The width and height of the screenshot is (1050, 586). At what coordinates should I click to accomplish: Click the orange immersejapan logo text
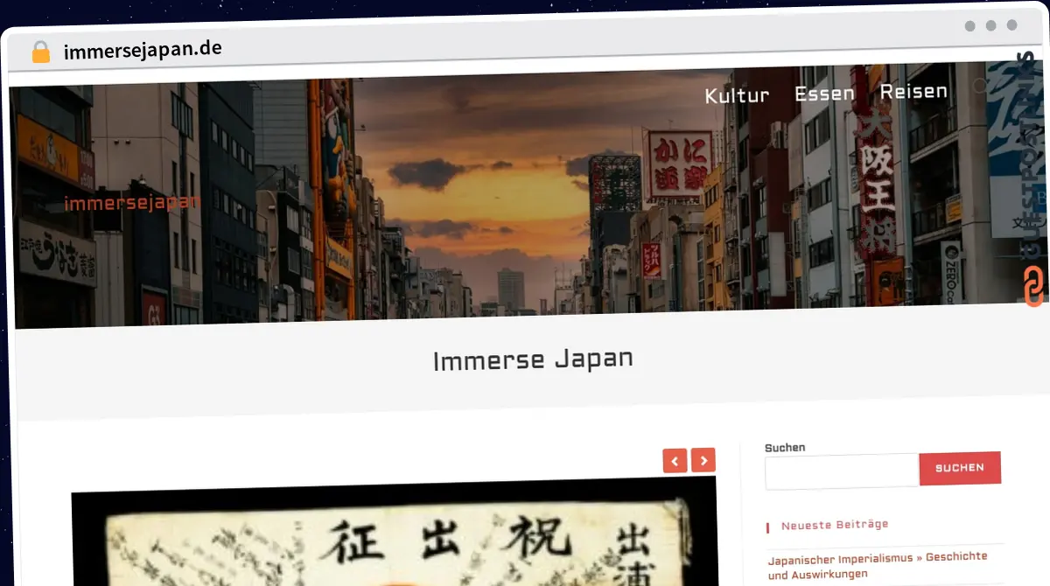tap(132, 203)
